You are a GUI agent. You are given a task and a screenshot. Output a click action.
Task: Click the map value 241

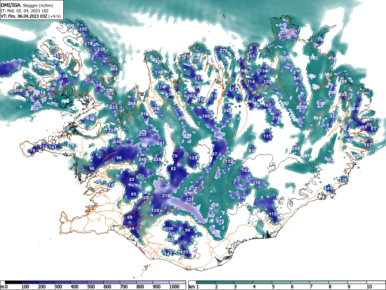point(161,143)
